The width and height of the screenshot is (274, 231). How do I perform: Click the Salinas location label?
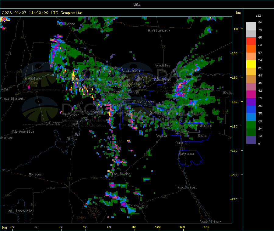point(53,123)
